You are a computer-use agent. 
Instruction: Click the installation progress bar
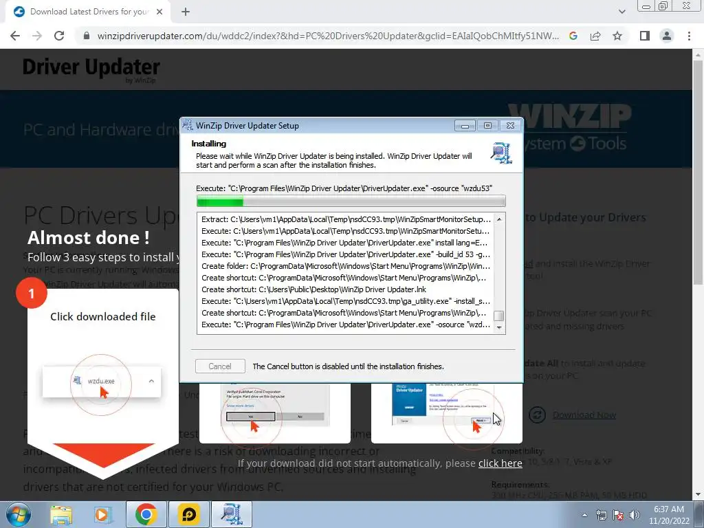351,201
